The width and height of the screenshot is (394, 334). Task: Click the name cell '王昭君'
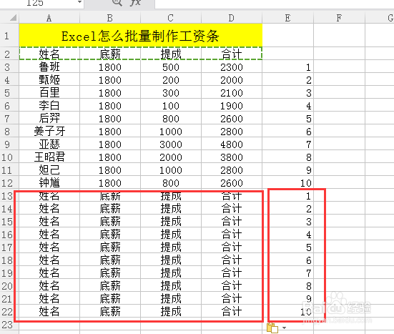pyautogui.click(x=49, y=157)
